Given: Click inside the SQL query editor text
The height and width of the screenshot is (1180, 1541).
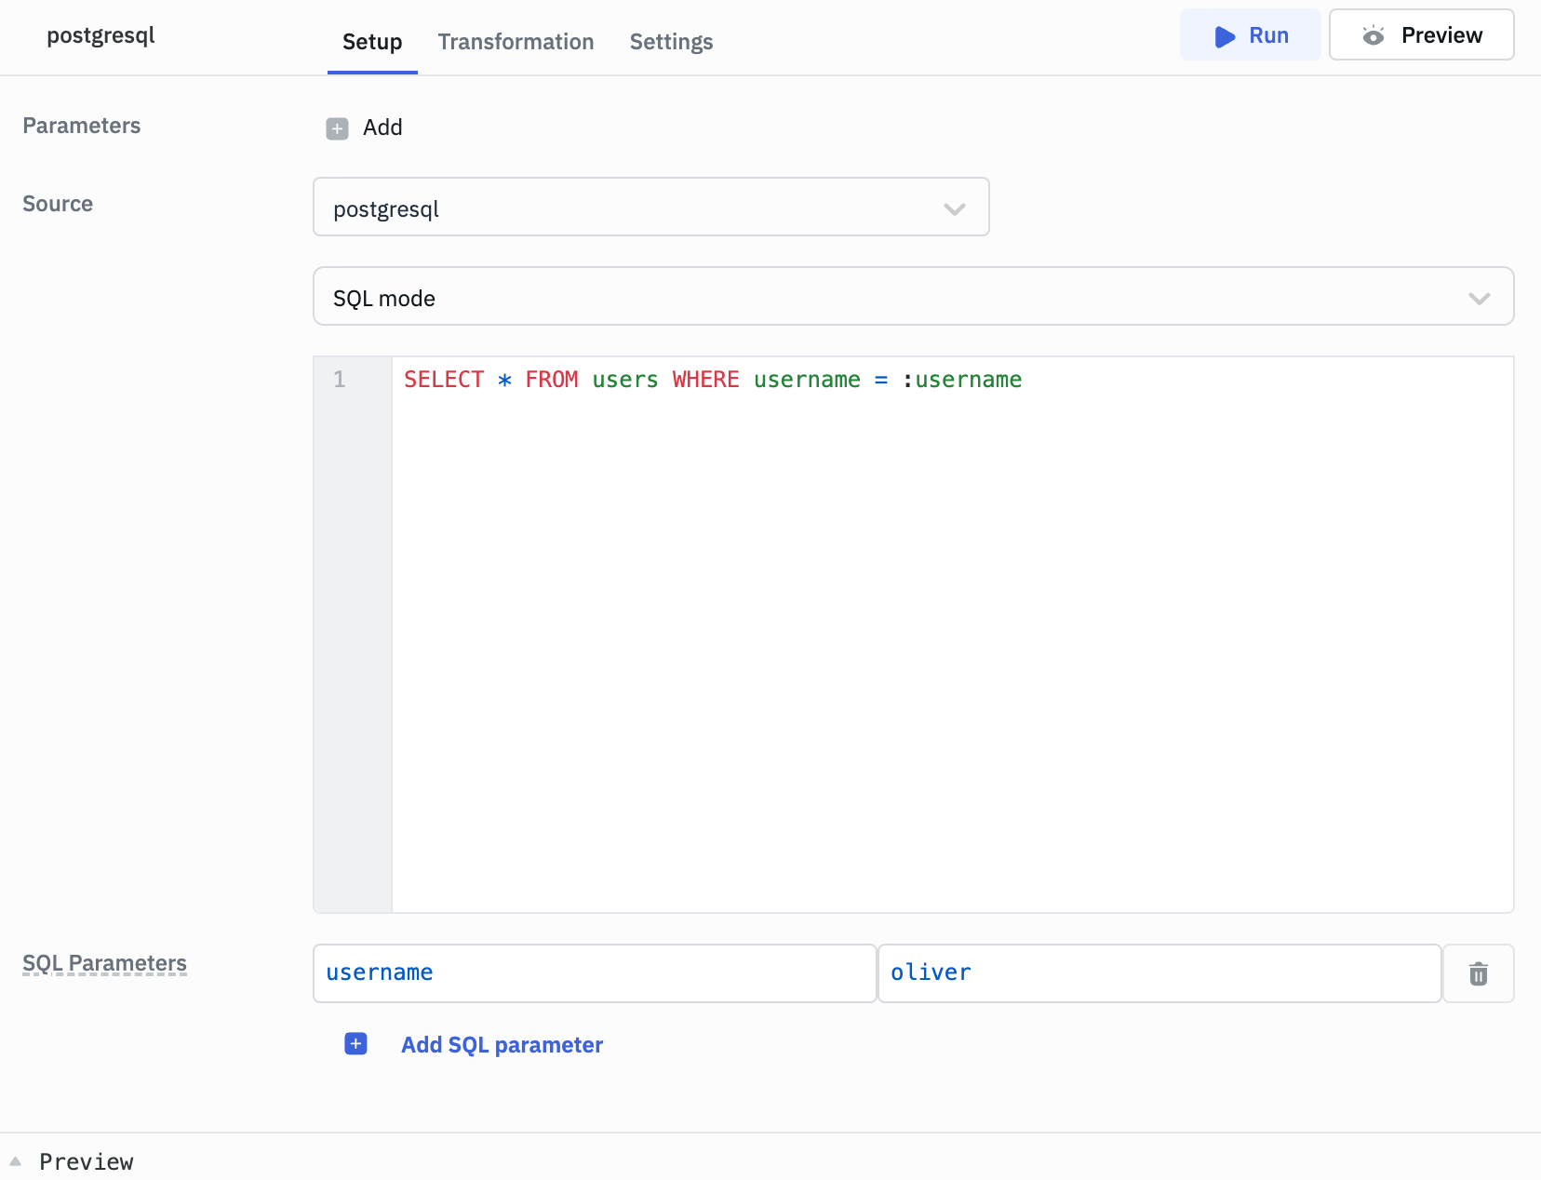Looking at the screenshot, I should click(712, 380).
